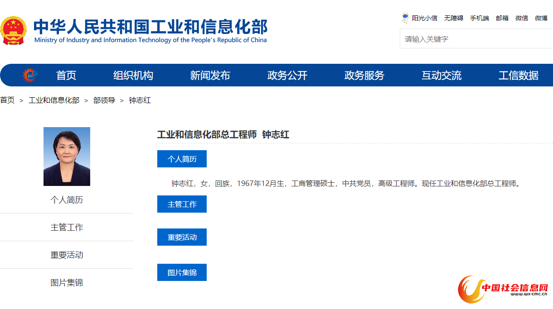Click 部领导 in the breadcrumb
This screenshot has width=553, height=309.
click(x=104, y=100)
